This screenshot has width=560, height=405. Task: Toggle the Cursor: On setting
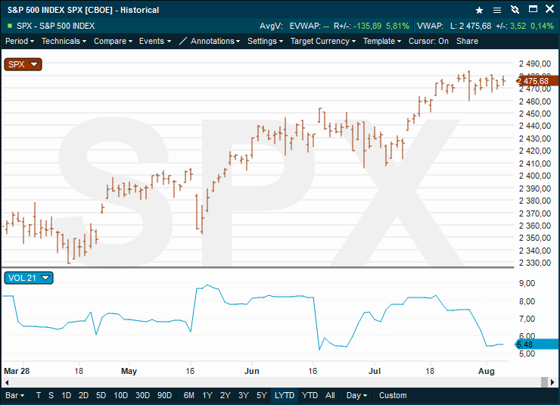click(x=428, y=41)
